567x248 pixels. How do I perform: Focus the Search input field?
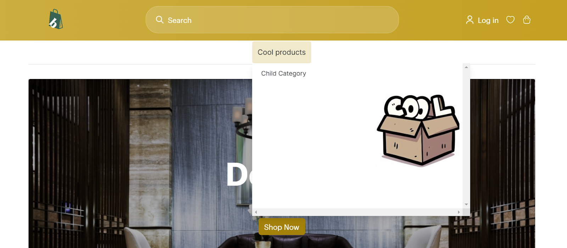(272, 20)
